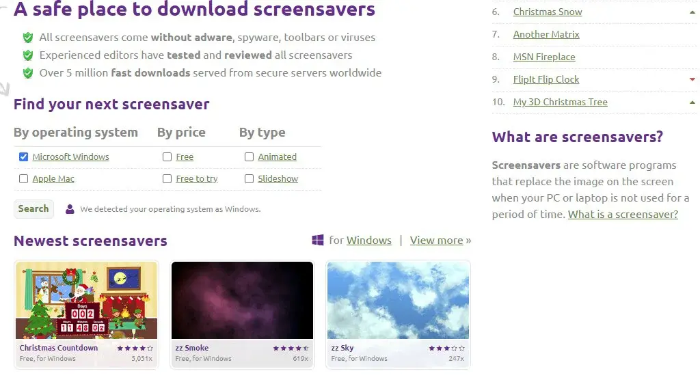Uncheck the Microsoft Windows checkbox
This screenshot has width=700, height=382.
24,156
